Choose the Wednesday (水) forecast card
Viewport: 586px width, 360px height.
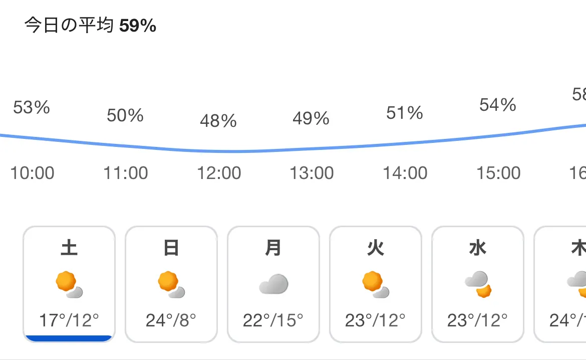pyautogui.click(x=478, y=284)
